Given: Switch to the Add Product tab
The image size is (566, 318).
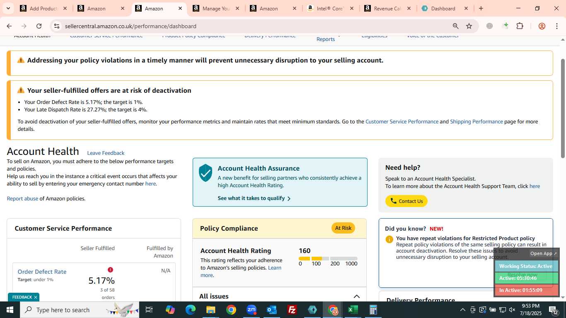Looking at the screenshot, I should pyautogui.click(x=44, y=8).
